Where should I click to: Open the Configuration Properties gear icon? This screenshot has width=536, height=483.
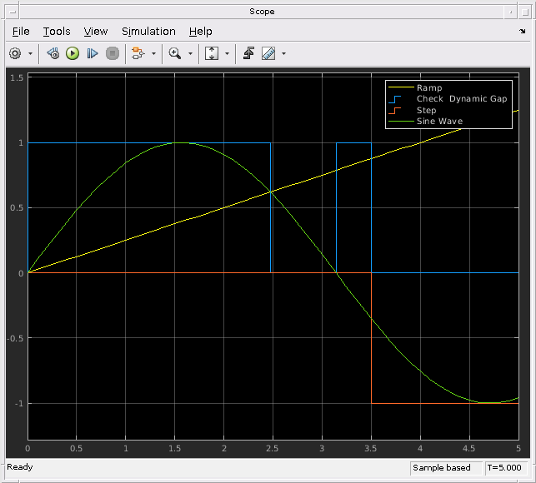point(15,53)
